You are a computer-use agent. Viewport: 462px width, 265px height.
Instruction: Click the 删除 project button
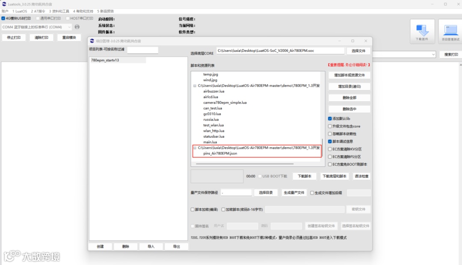[125, 247]
